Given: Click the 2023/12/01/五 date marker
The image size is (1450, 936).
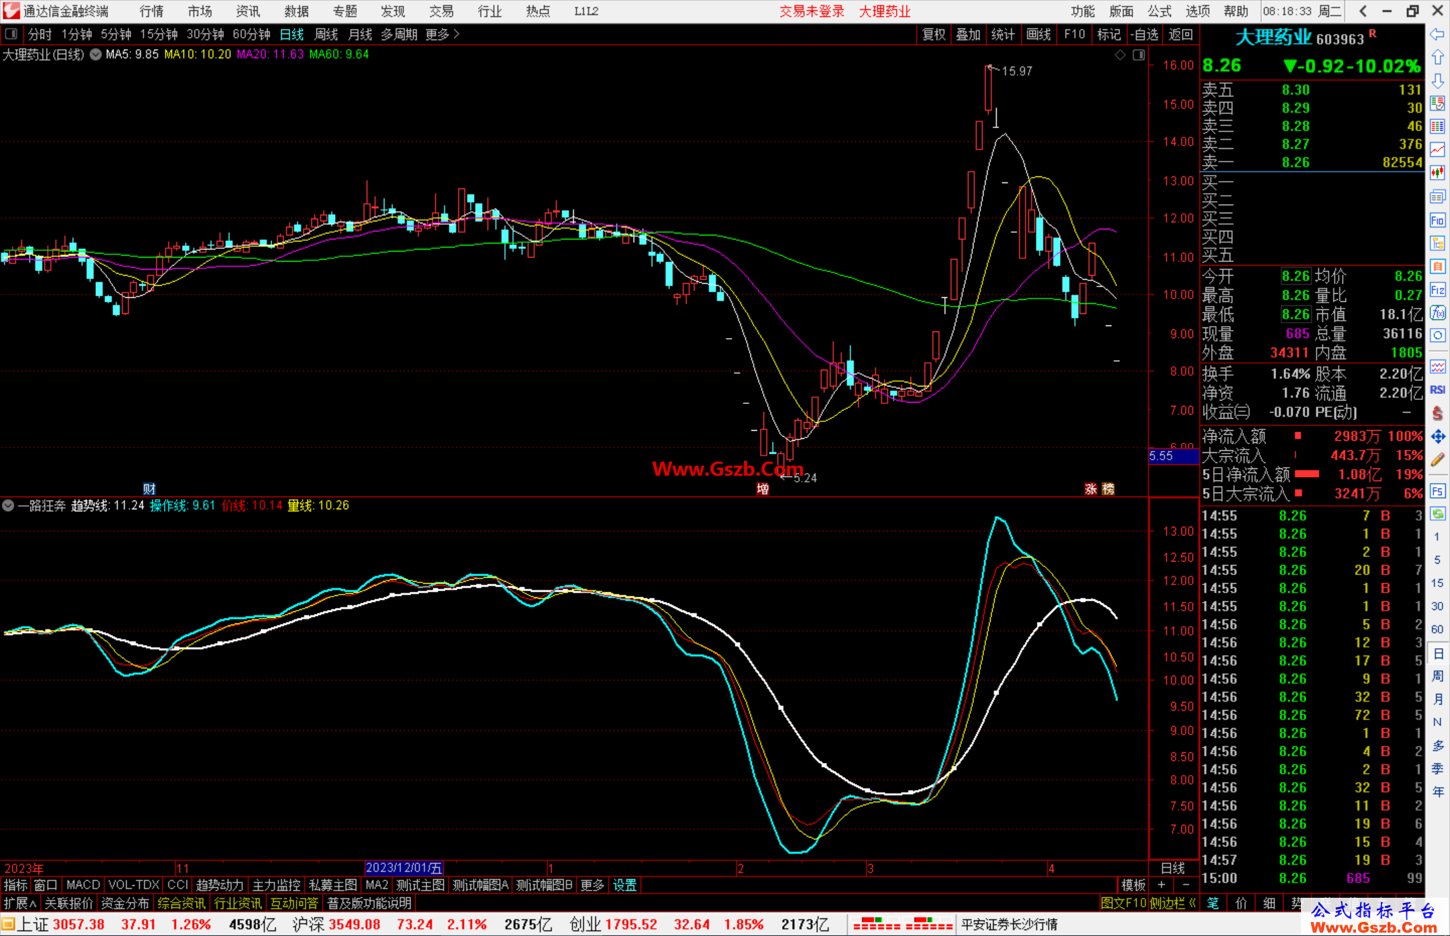Looking at the screenshot, I should (x=404, y=868).
